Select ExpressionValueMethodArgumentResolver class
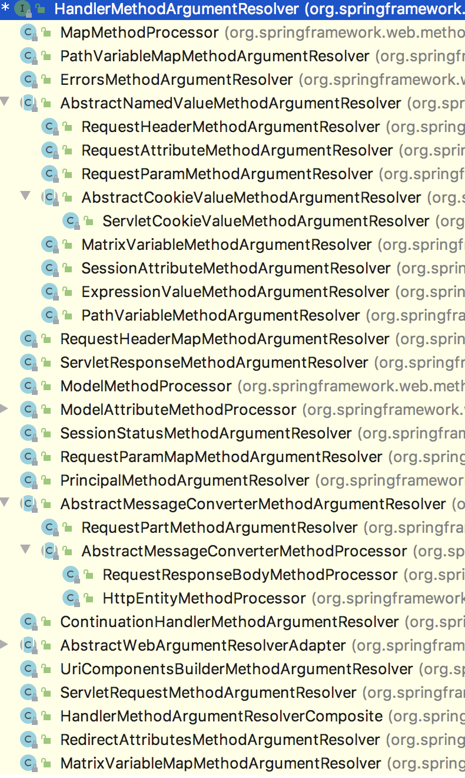 (x=235, y=292)
